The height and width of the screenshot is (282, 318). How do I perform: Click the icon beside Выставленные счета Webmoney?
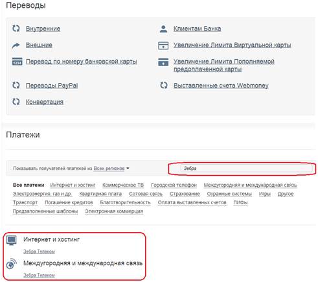164,85
